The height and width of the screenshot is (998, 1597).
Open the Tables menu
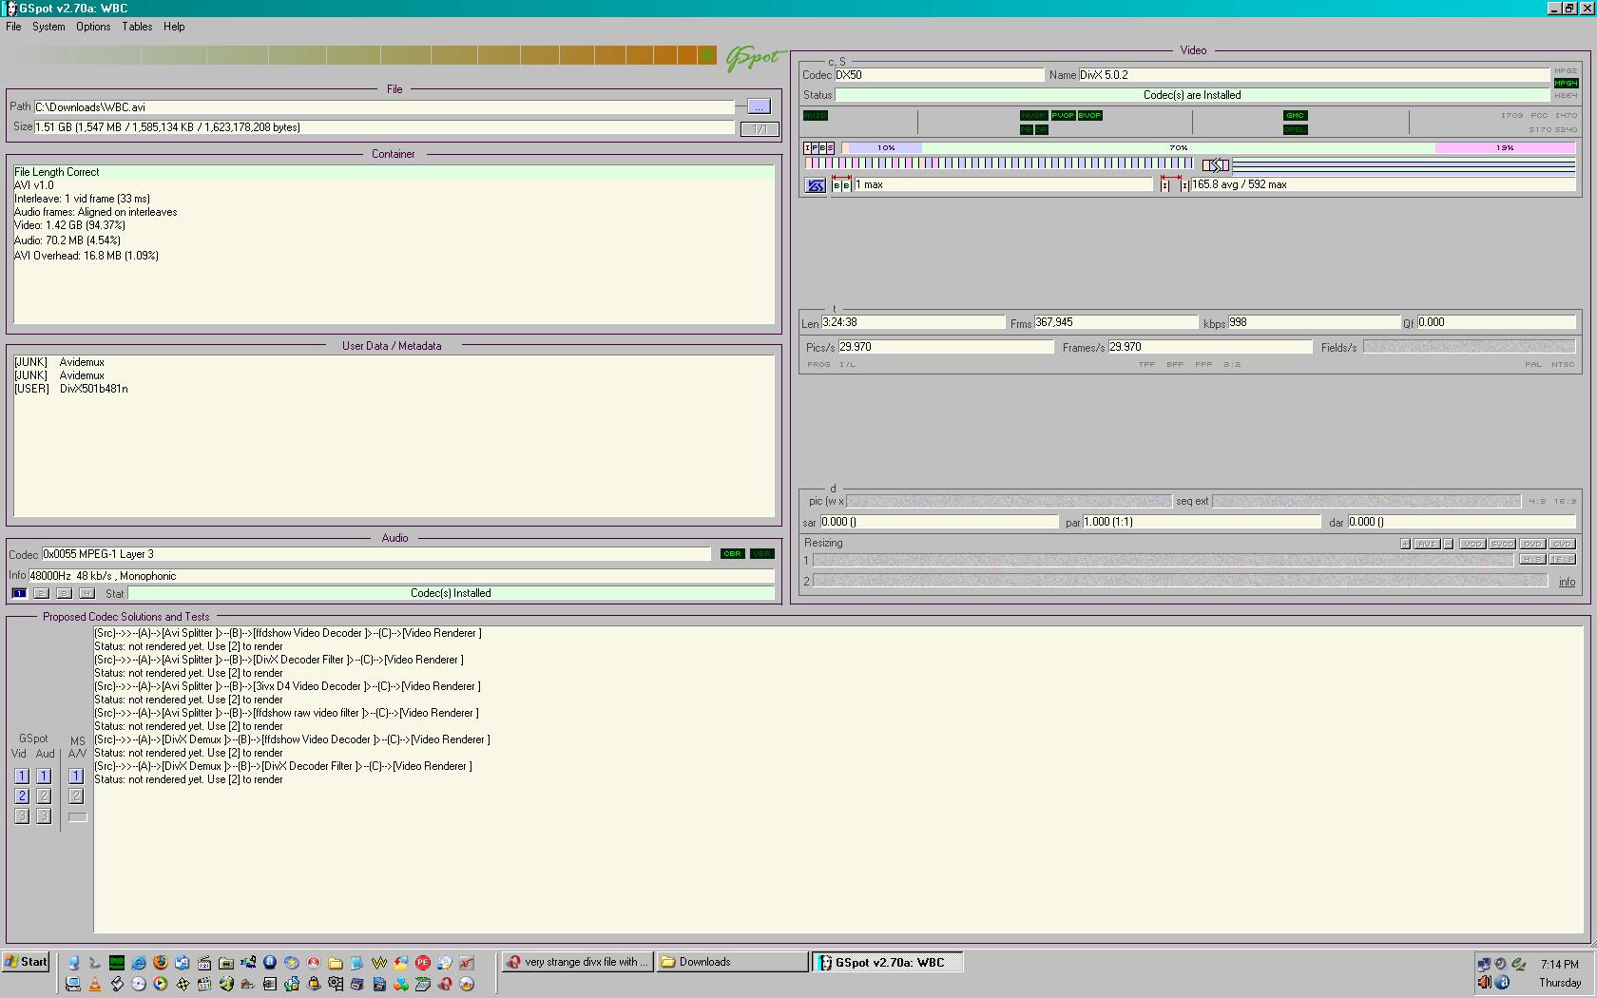tap(137, 27)
